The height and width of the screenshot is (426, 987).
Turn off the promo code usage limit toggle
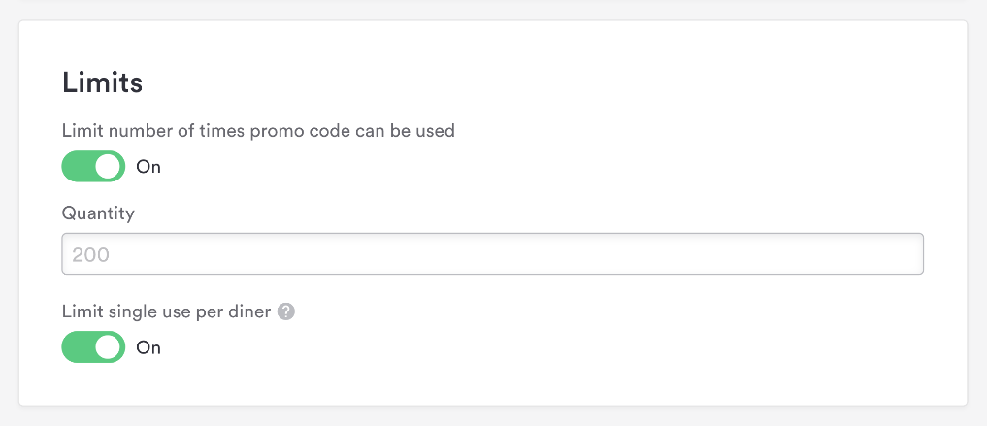[93, 167]
